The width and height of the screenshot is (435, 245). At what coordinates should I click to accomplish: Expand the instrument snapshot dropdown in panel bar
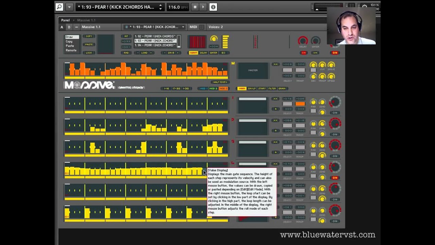click(154, 27)
